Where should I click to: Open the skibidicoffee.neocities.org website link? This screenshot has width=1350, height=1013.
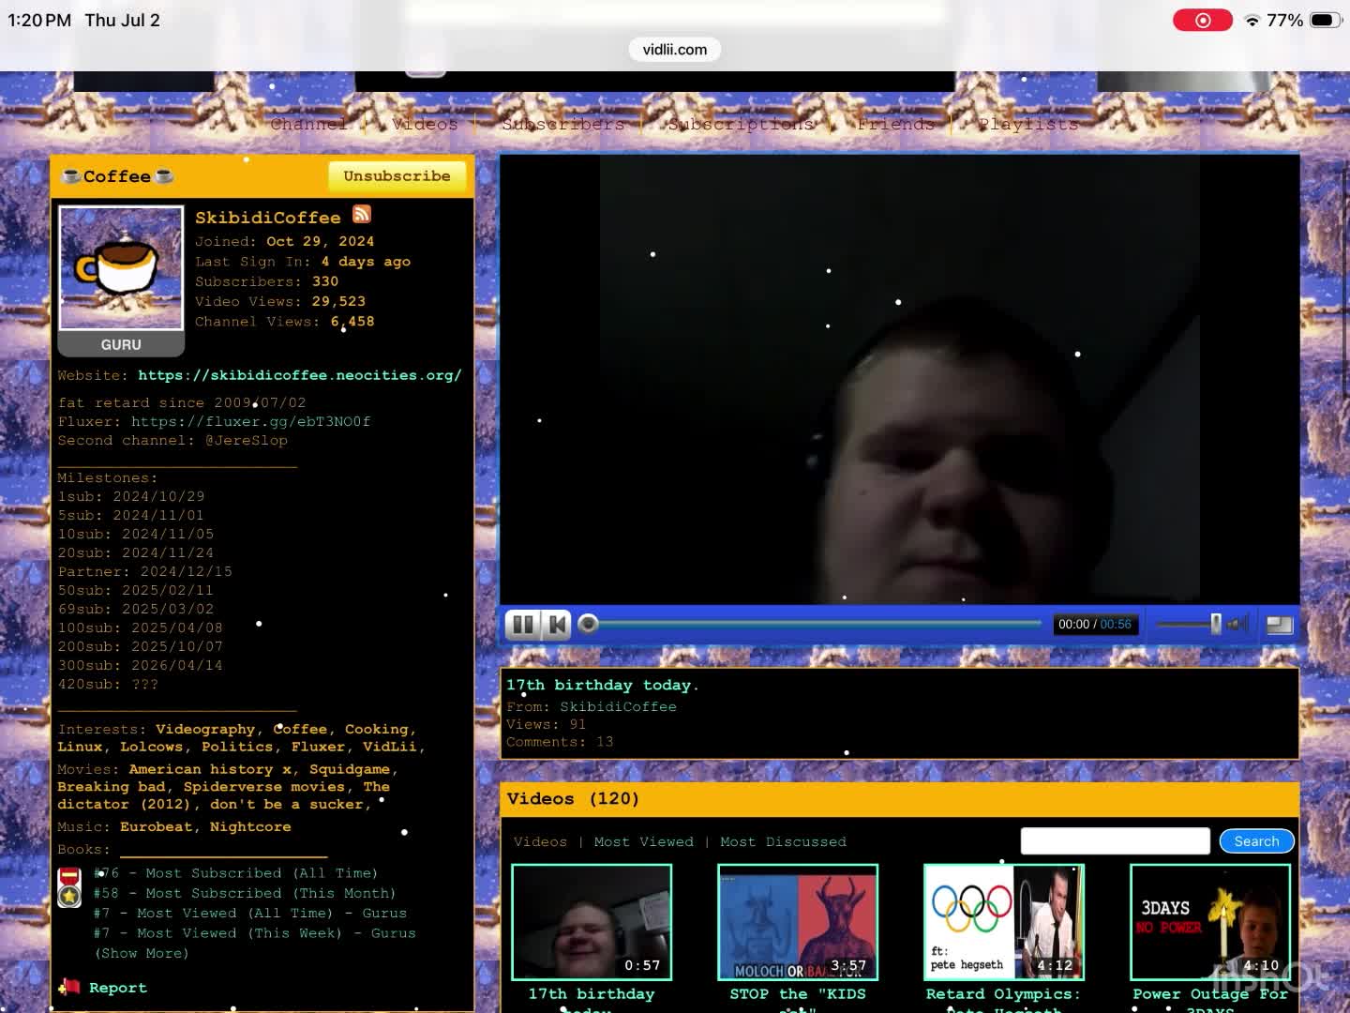300,375
